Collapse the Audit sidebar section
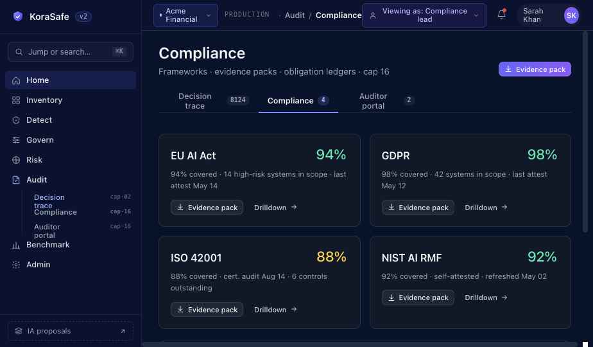Viewport: 593px width, 347px height. pyautogui.click(x=71, y=179)
